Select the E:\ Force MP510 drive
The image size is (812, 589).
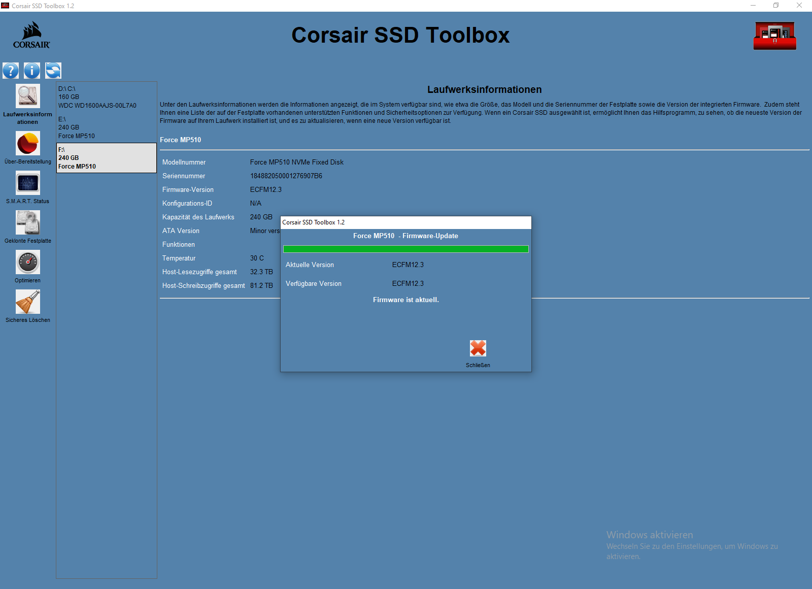107,127
